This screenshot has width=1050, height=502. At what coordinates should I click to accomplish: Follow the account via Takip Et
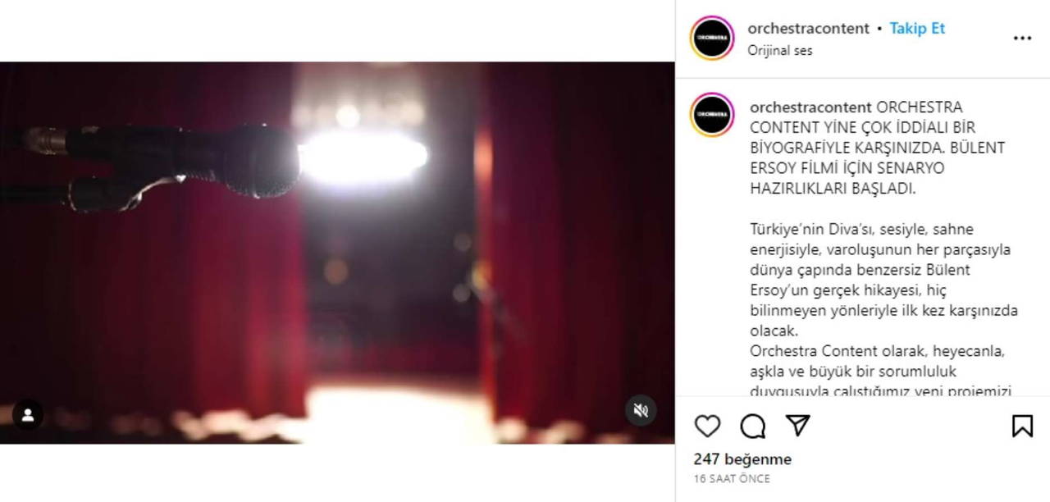917,28
